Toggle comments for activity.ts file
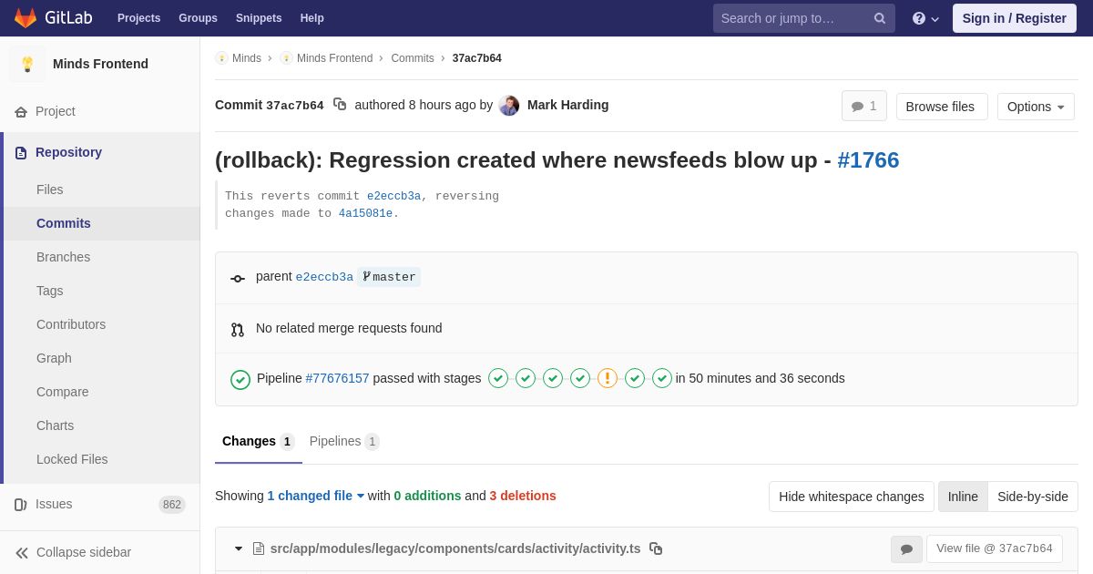Image resolution: width=1093 pixels, height=574 pixels. point(906,549)
